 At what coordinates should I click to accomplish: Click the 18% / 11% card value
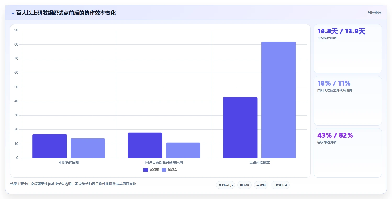pyautogui.click(x=334, y=83)
